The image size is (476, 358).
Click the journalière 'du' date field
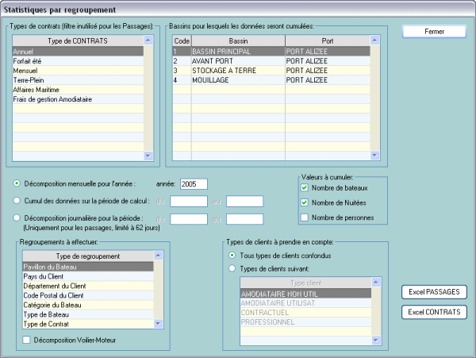[189, 219]
